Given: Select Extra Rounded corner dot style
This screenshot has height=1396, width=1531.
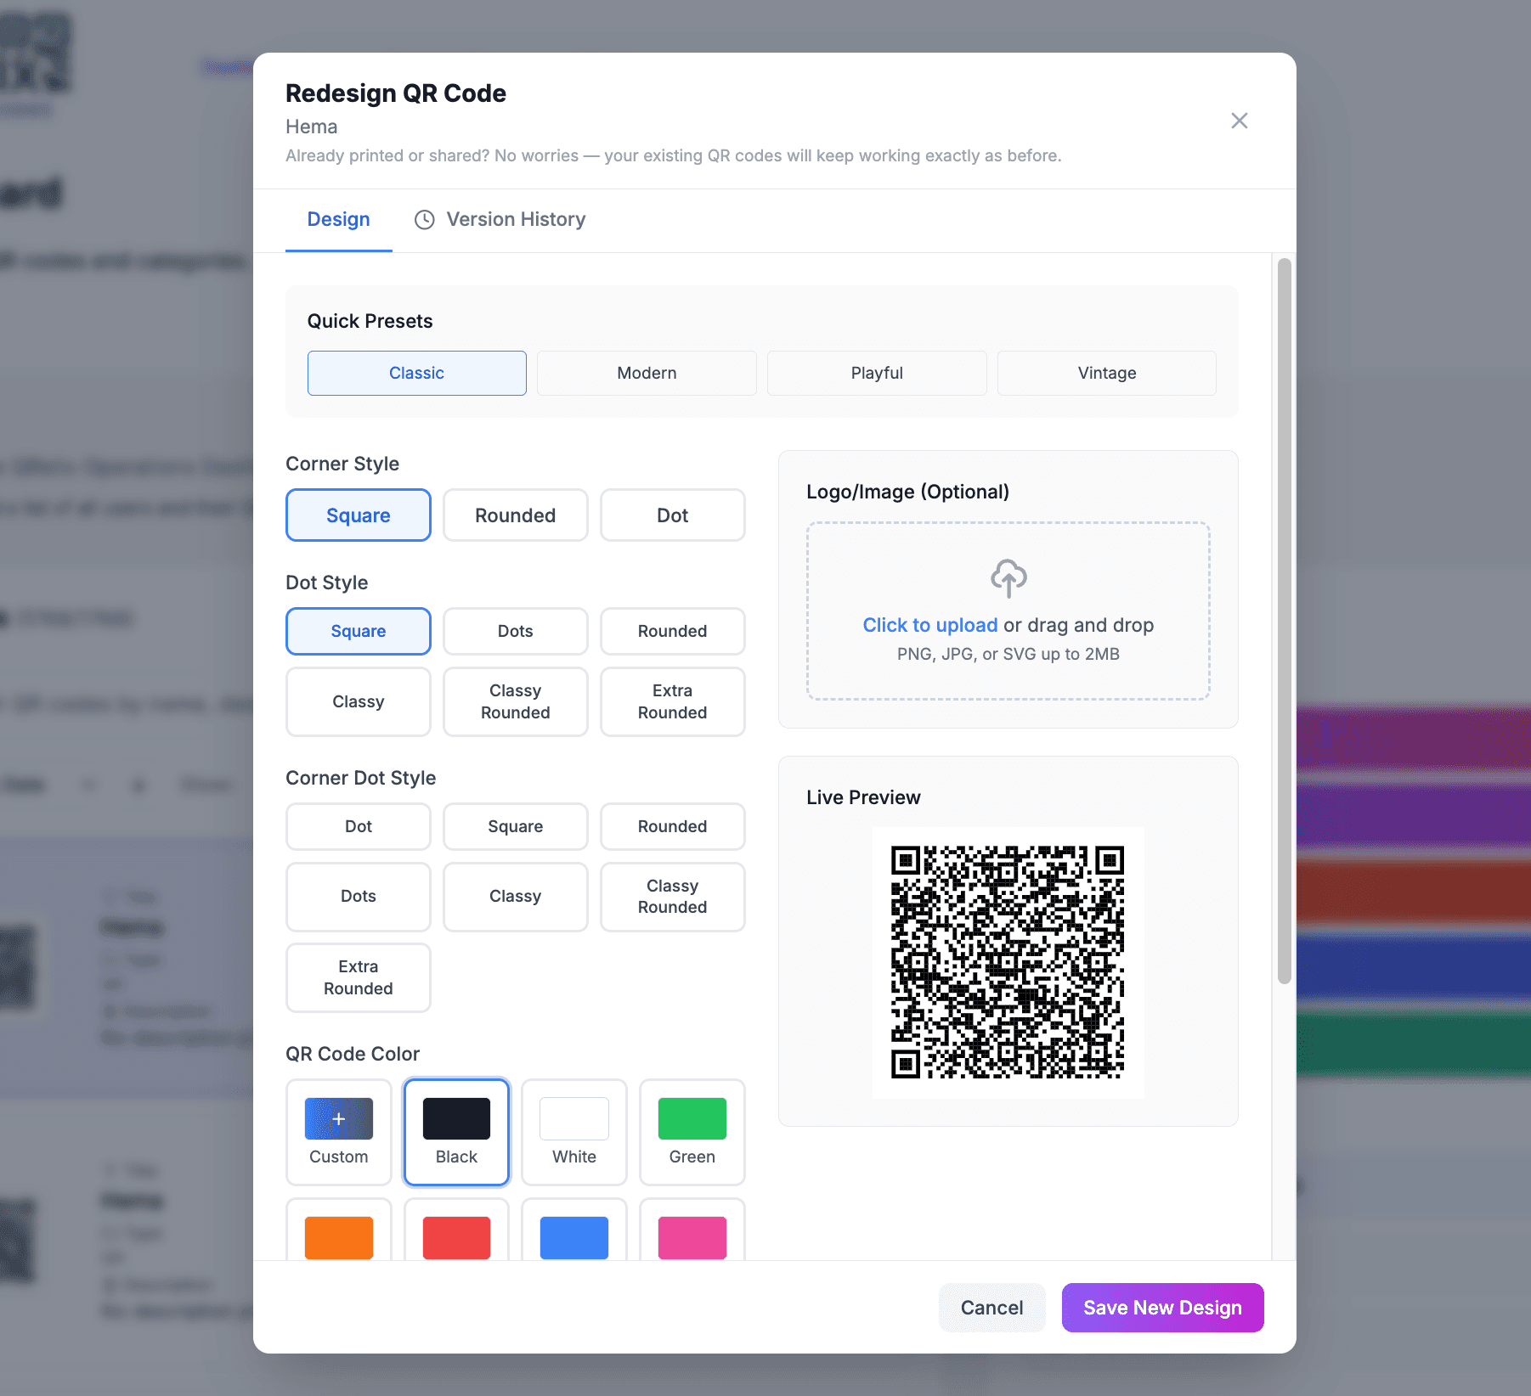Looking at the screenshot, I should coord(358,977).
